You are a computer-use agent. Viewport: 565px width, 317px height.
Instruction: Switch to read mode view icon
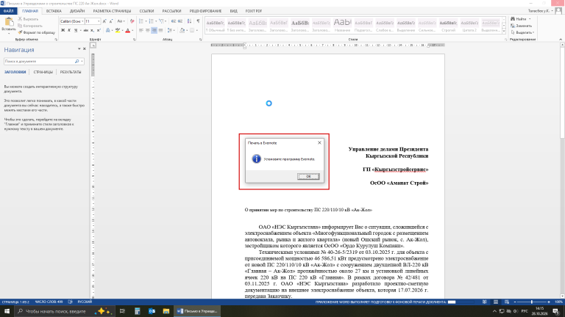485,302
